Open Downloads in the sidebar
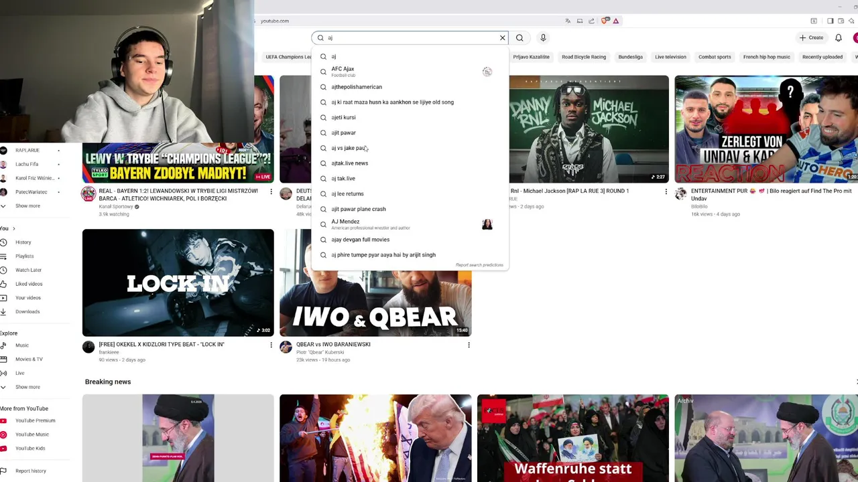Viewport: 858px width, 482px height. click(x=27, y=311)
